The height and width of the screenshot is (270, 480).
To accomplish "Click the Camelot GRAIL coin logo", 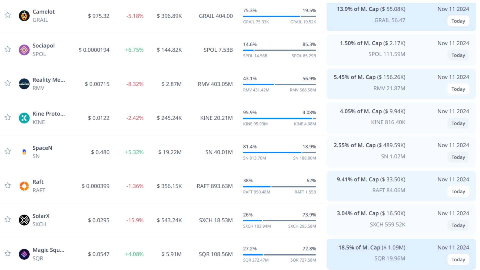I will pos(24,16).
